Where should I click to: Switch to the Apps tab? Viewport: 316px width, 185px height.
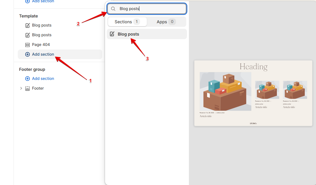point(166,22)
